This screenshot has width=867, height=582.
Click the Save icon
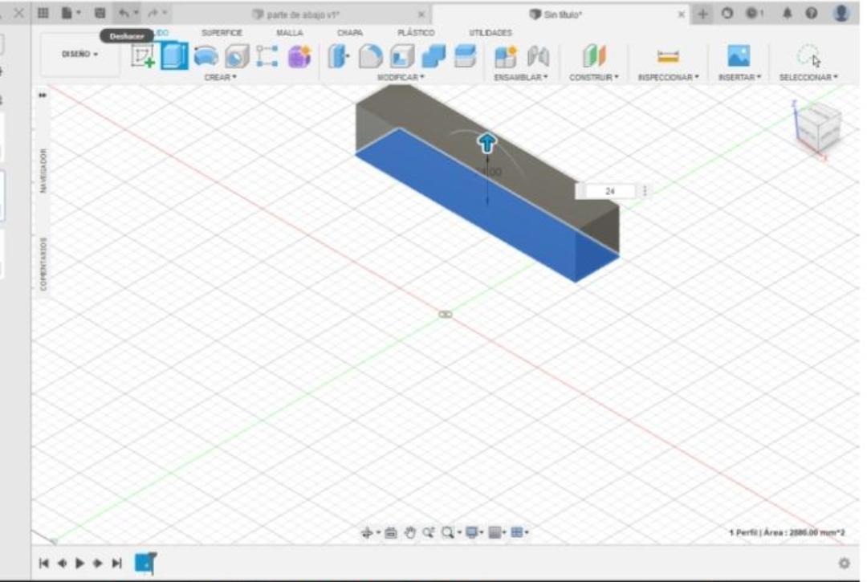100,14
